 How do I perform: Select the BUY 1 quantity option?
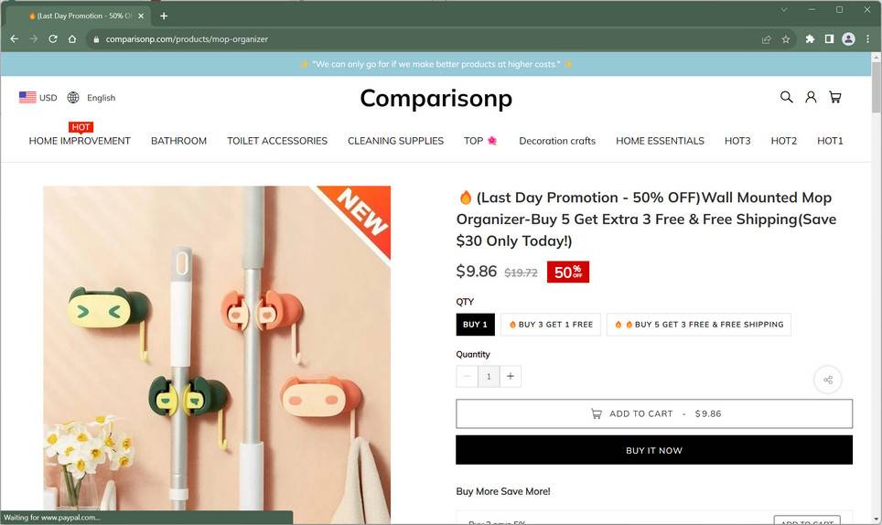click(475, 325)
